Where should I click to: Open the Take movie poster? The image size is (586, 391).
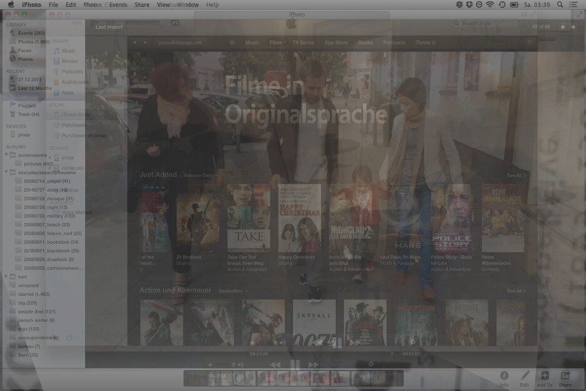coord(249,218)
